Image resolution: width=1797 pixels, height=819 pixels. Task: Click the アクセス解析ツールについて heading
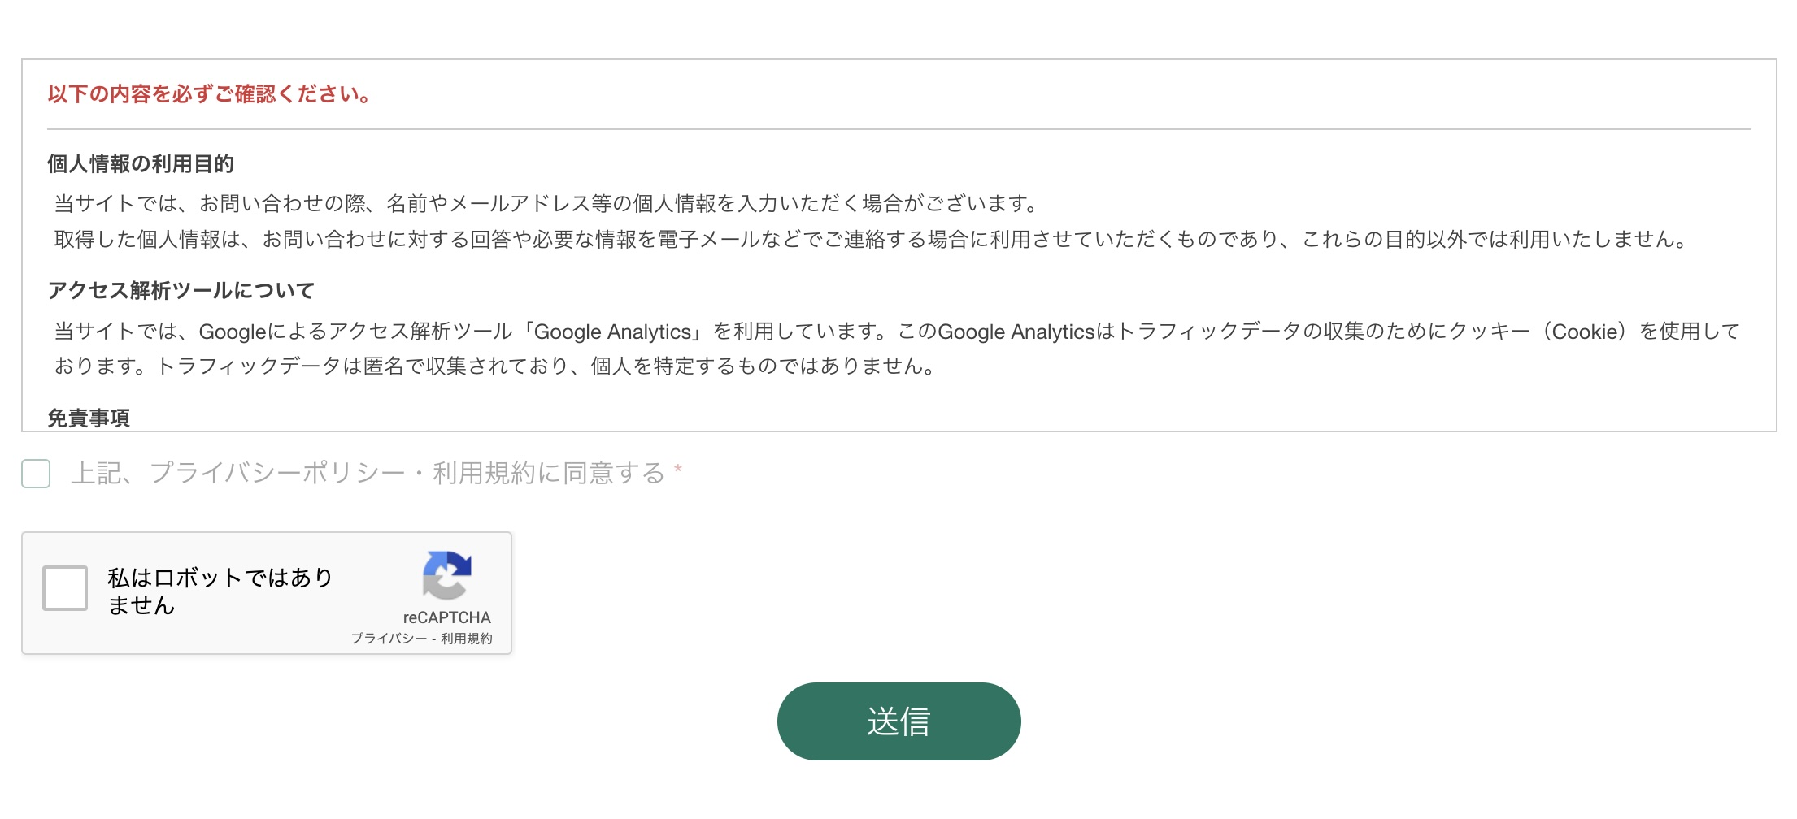(x=181, y=291)
